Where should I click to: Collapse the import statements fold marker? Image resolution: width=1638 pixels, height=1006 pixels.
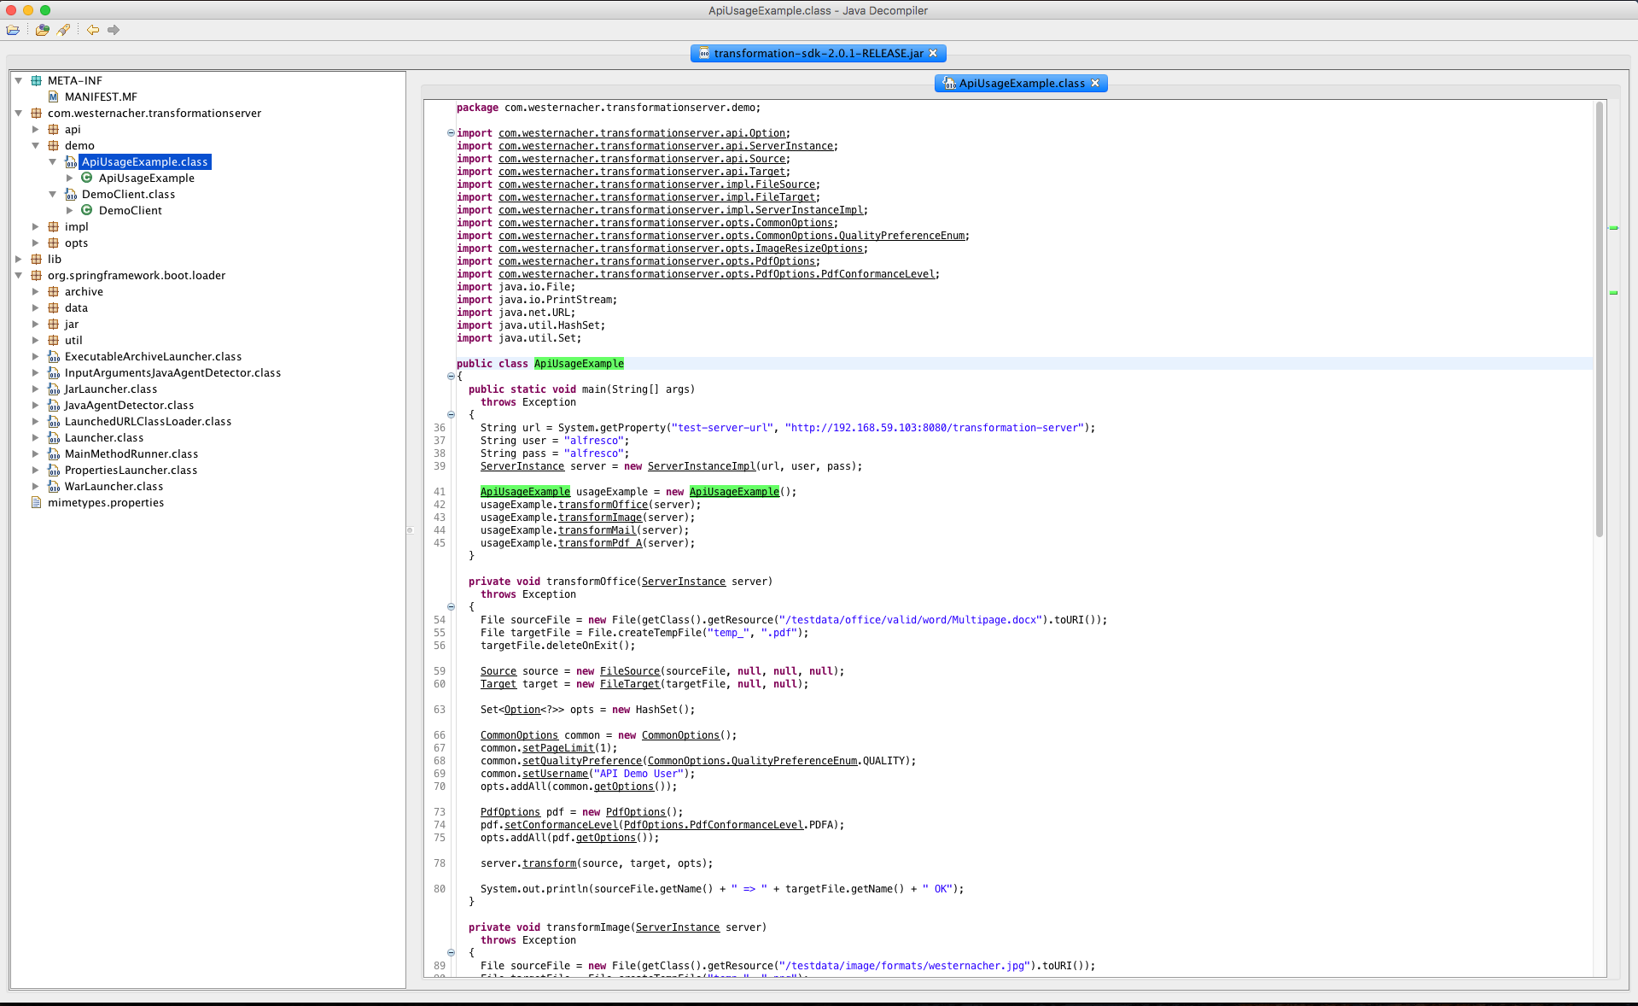click(451, 133)
